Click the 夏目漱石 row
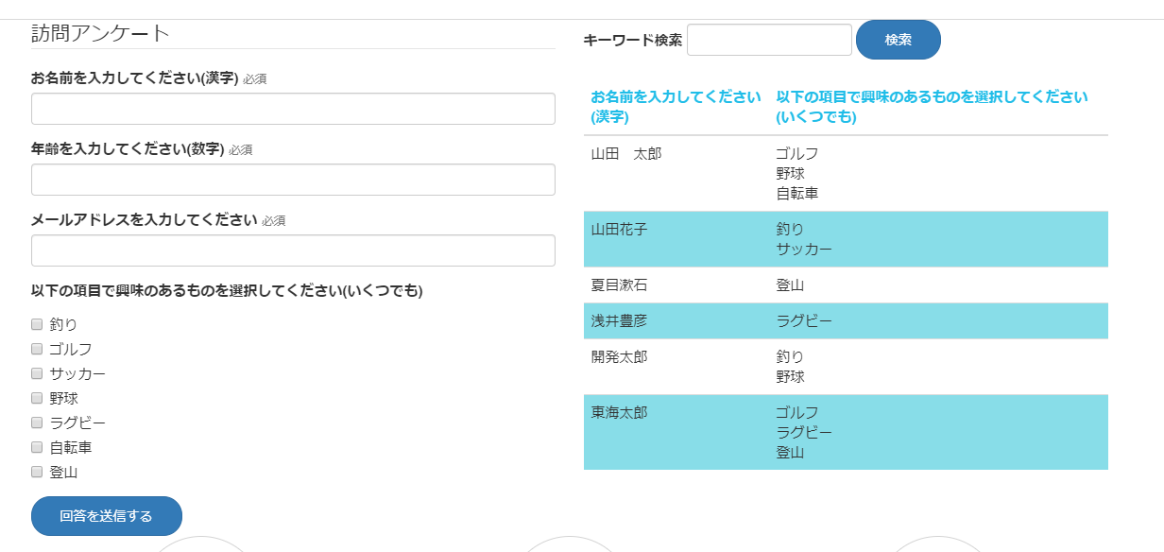This screenshot has width=1164, height=552. pyautogui.click(x=846, y=285)
